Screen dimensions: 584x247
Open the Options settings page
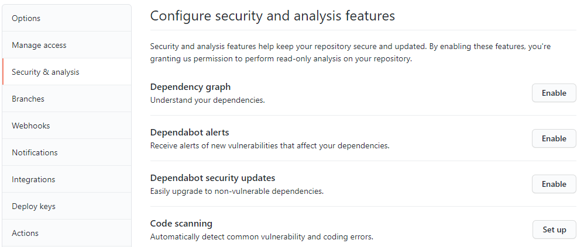coord(26,18)
